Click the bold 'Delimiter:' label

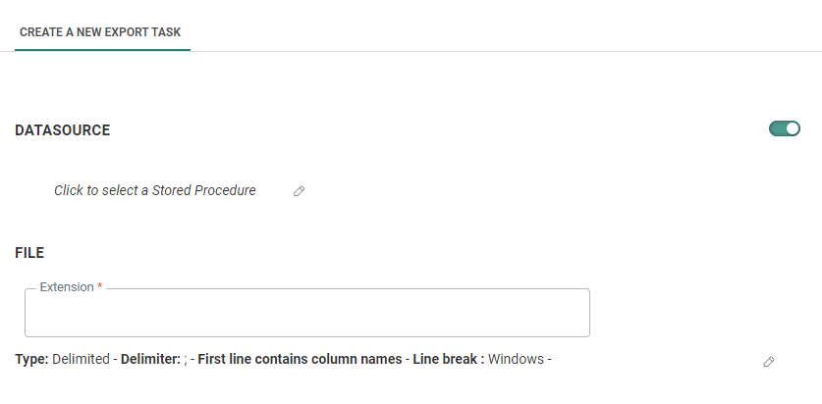pyautogui.click(x=150, y=359)
